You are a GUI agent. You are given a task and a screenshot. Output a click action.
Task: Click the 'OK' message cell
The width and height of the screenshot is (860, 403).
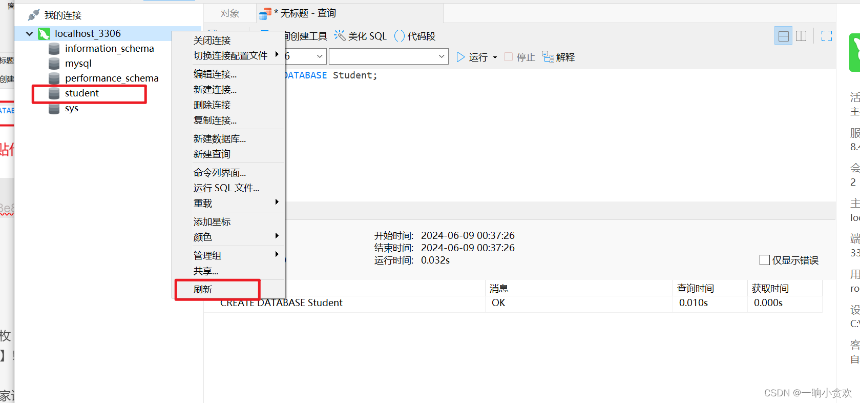(x=498, y=303)
